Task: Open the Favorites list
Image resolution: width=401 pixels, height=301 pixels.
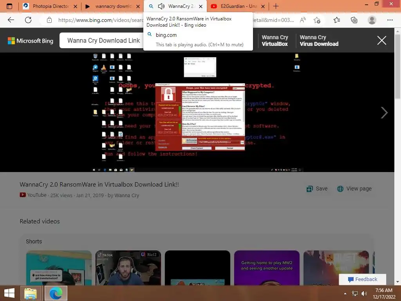Action: (x=337, y=20)
